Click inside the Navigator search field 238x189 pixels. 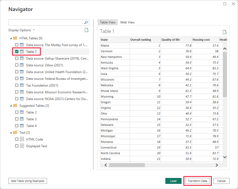tap(46, 22)
